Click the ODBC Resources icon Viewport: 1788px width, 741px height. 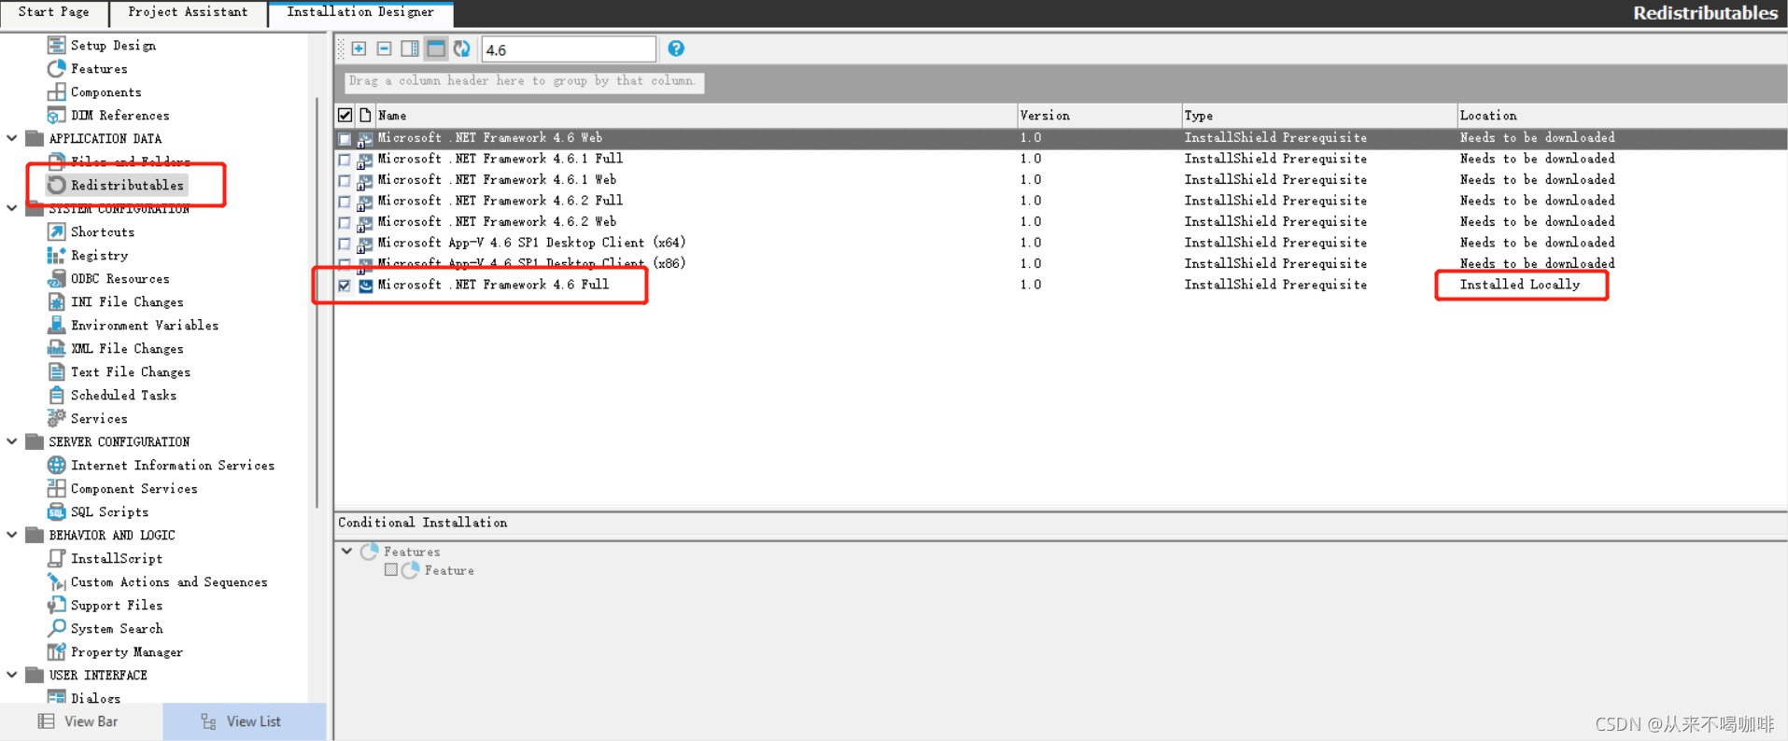coord(56,278)
